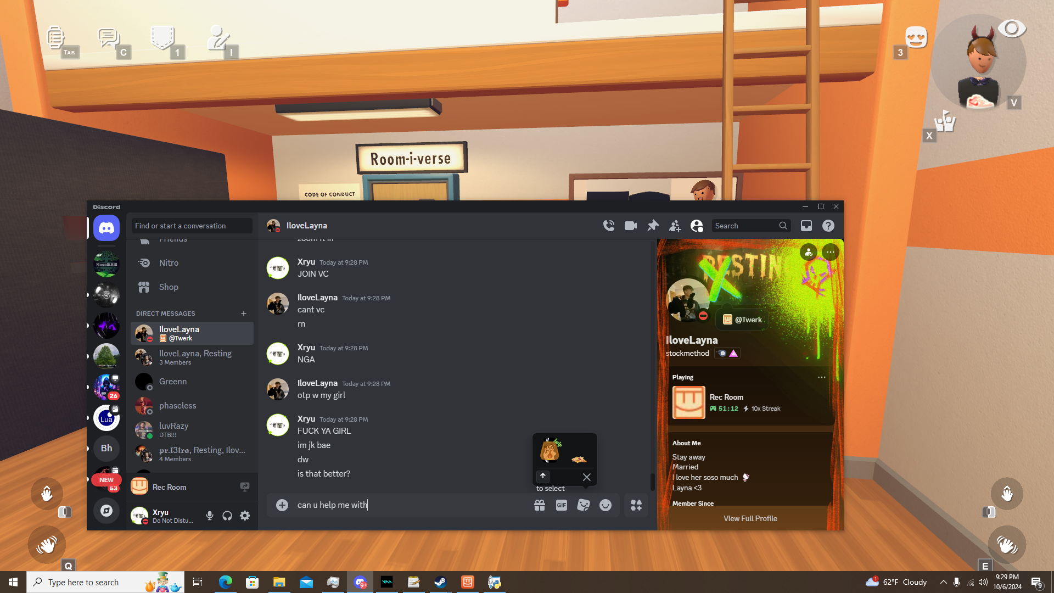Toggle headphone deafen in user panel
The height and width of the screenshot is (593, 1054).
tap(227, 516)
